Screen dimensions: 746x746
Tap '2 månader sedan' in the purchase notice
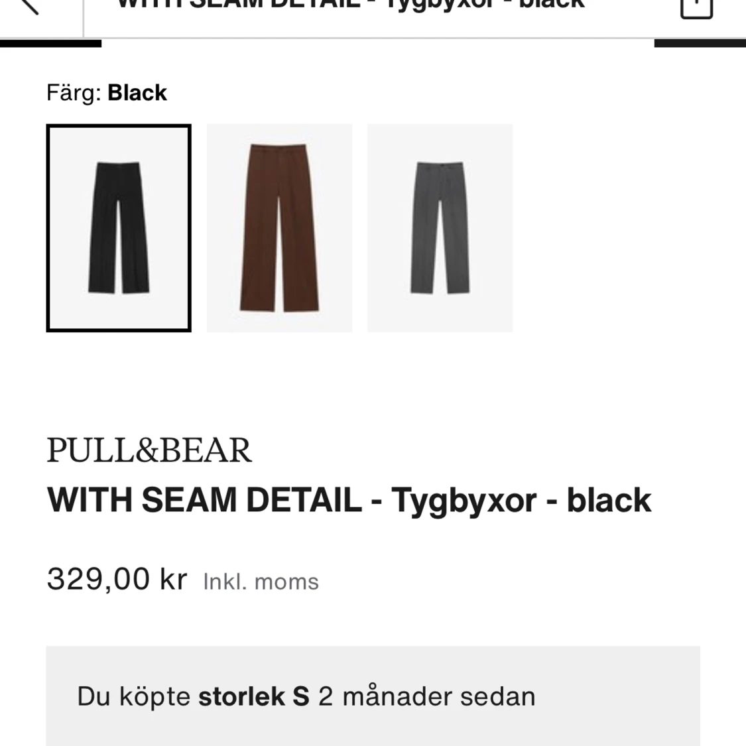pyautogui.click(x=426, y=696)
